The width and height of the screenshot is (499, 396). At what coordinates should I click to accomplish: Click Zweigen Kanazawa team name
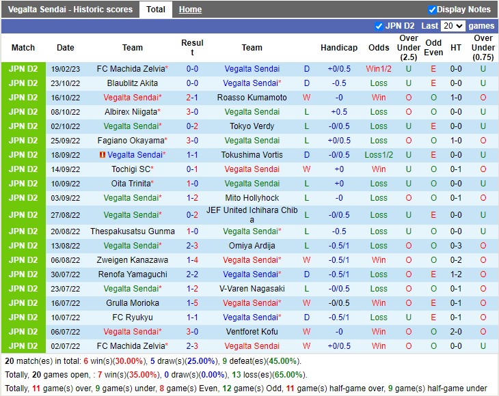(x=133, y=260)
